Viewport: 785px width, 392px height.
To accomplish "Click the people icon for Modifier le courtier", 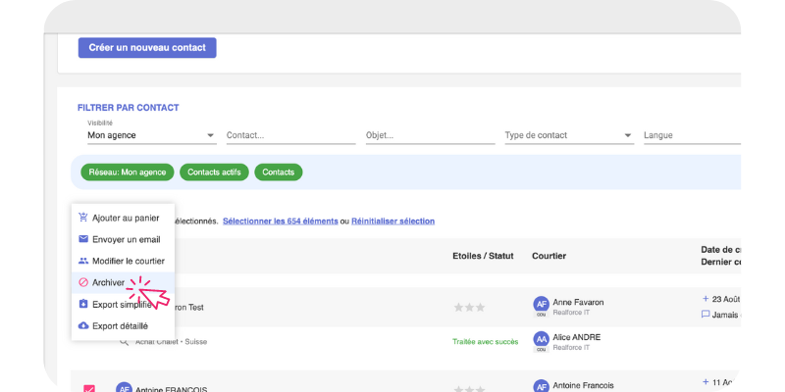I will (x=83, y=261).
